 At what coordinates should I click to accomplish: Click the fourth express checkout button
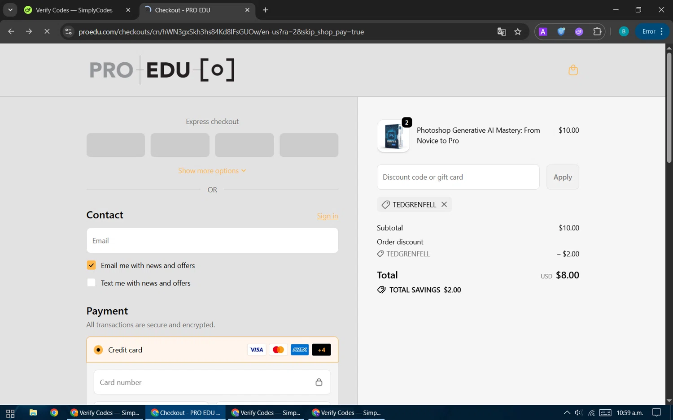[x=309, y=145]
